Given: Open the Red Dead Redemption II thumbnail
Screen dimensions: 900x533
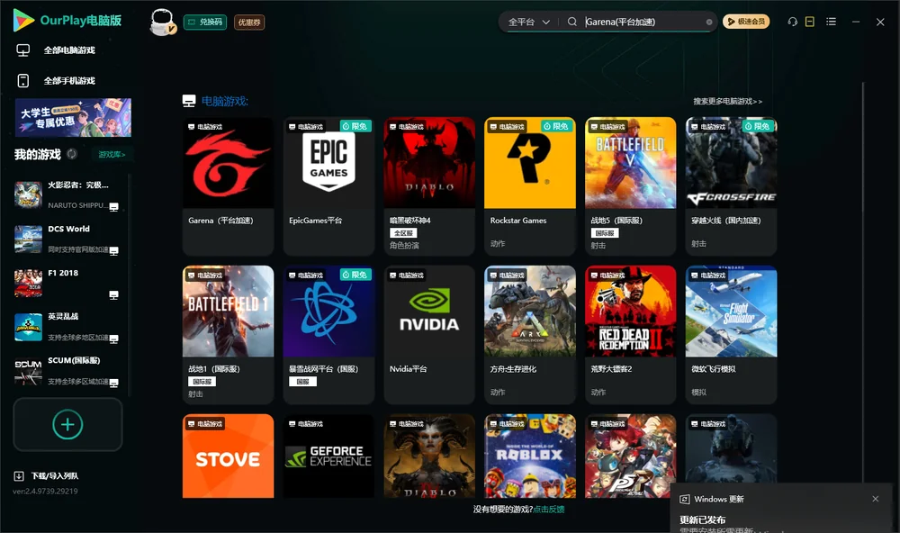Looking at the screenshot, I should [x=630, y=312].
